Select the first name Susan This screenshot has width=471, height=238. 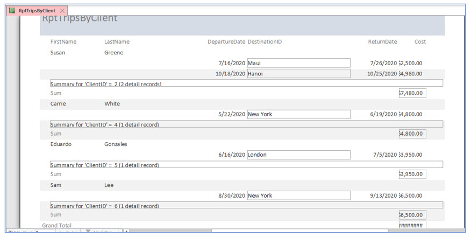click(58, 53)
